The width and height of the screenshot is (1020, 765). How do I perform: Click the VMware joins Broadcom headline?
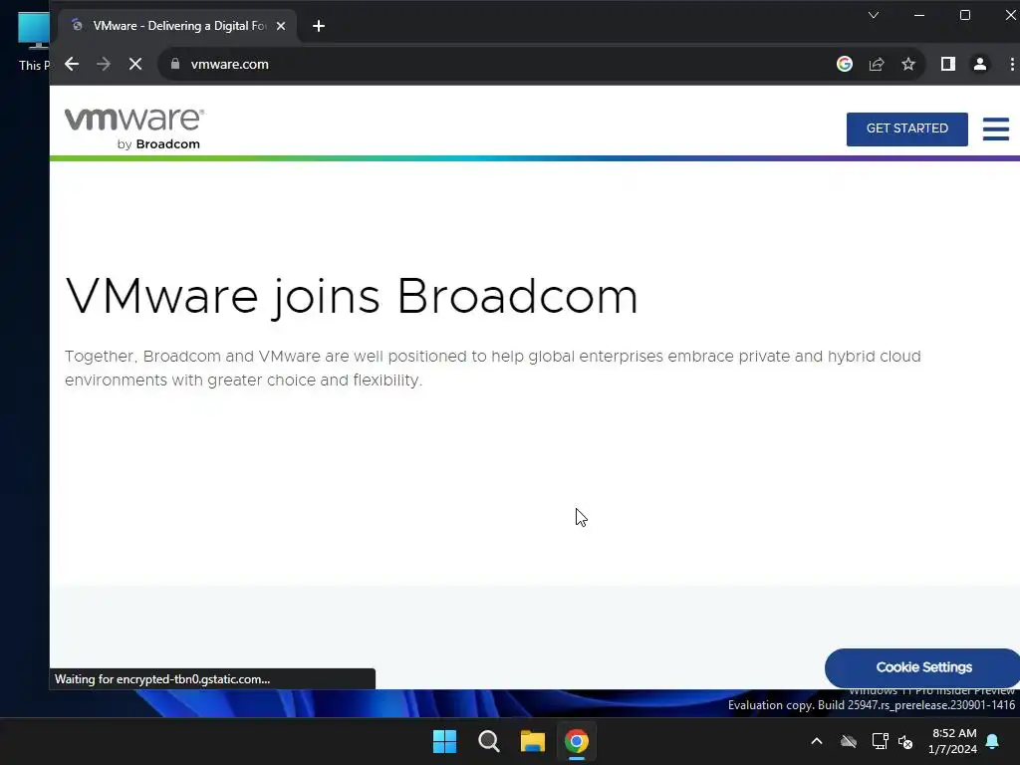point(352,297)
